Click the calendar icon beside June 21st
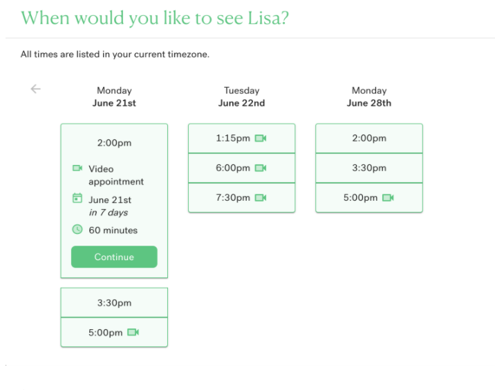Image resolution: width=495 pixels, height=392 pixels. coord(77,198)
